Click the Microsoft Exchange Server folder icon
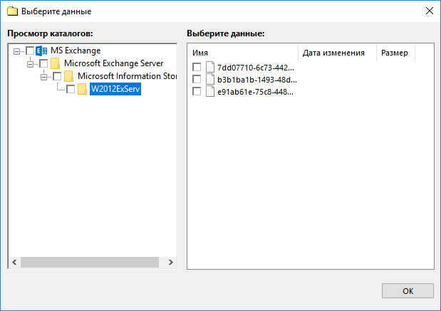The height and width of the screenshot is (311, 441). point(55,64)
